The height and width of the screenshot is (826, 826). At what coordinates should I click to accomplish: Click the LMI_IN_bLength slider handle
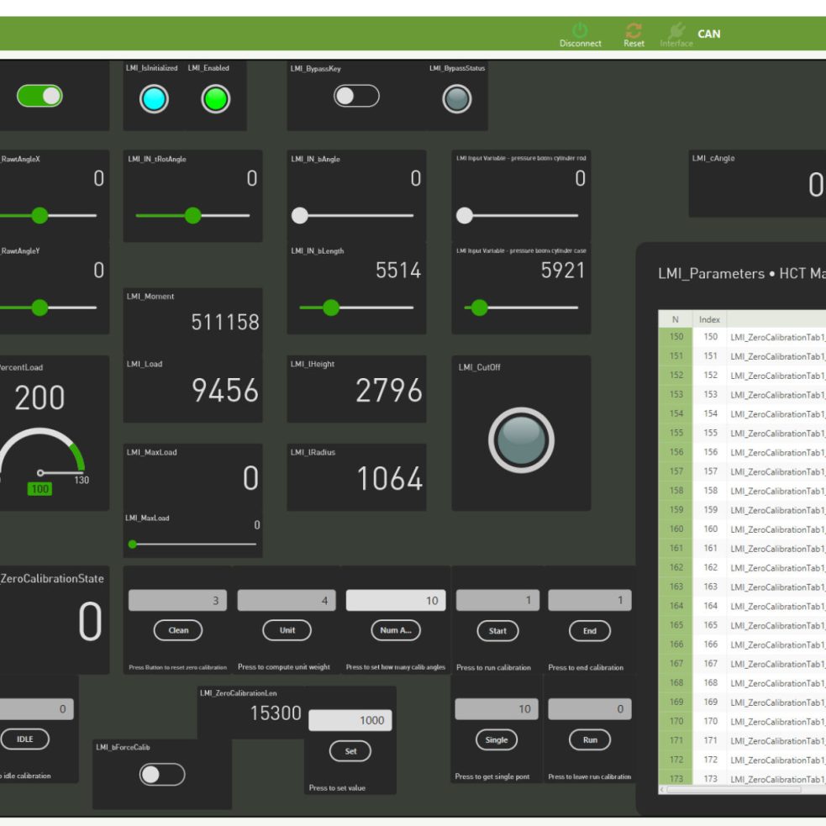331,308
